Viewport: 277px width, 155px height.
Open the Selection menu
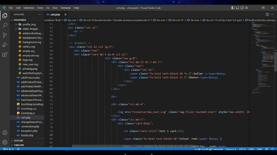coord(29,8)
